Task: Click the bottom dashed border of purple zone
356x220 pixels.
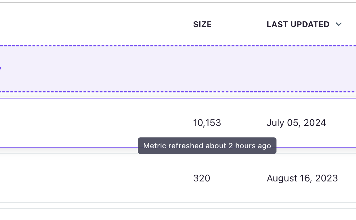Action: tap(178, 92)
